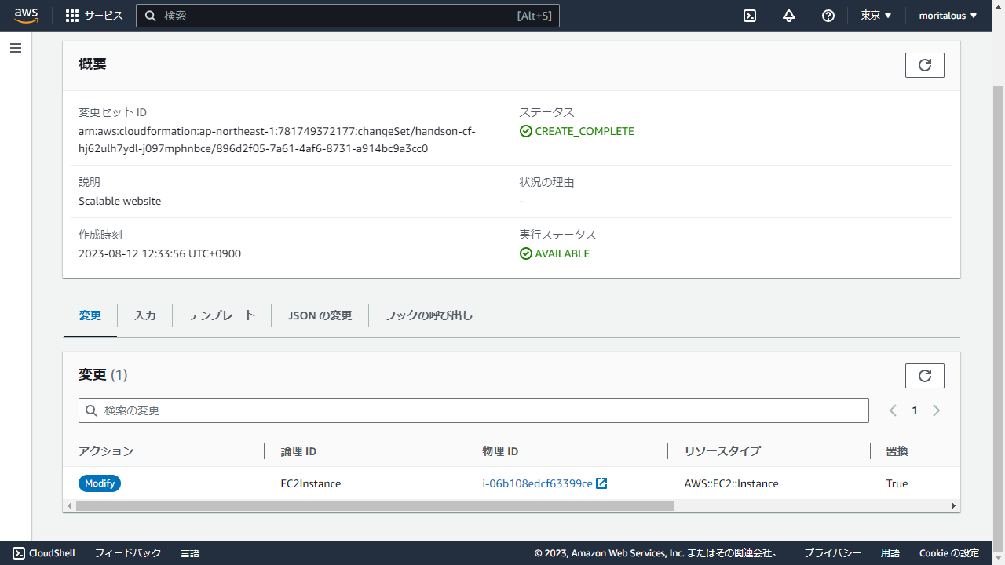Click the 検索の変更 search field

click(x=473, y=410)
